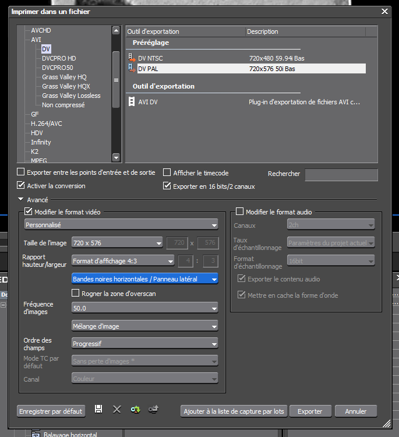Check Rogner la zone d'overscan
The image size is (399, 437).
[x=76, y=293]
